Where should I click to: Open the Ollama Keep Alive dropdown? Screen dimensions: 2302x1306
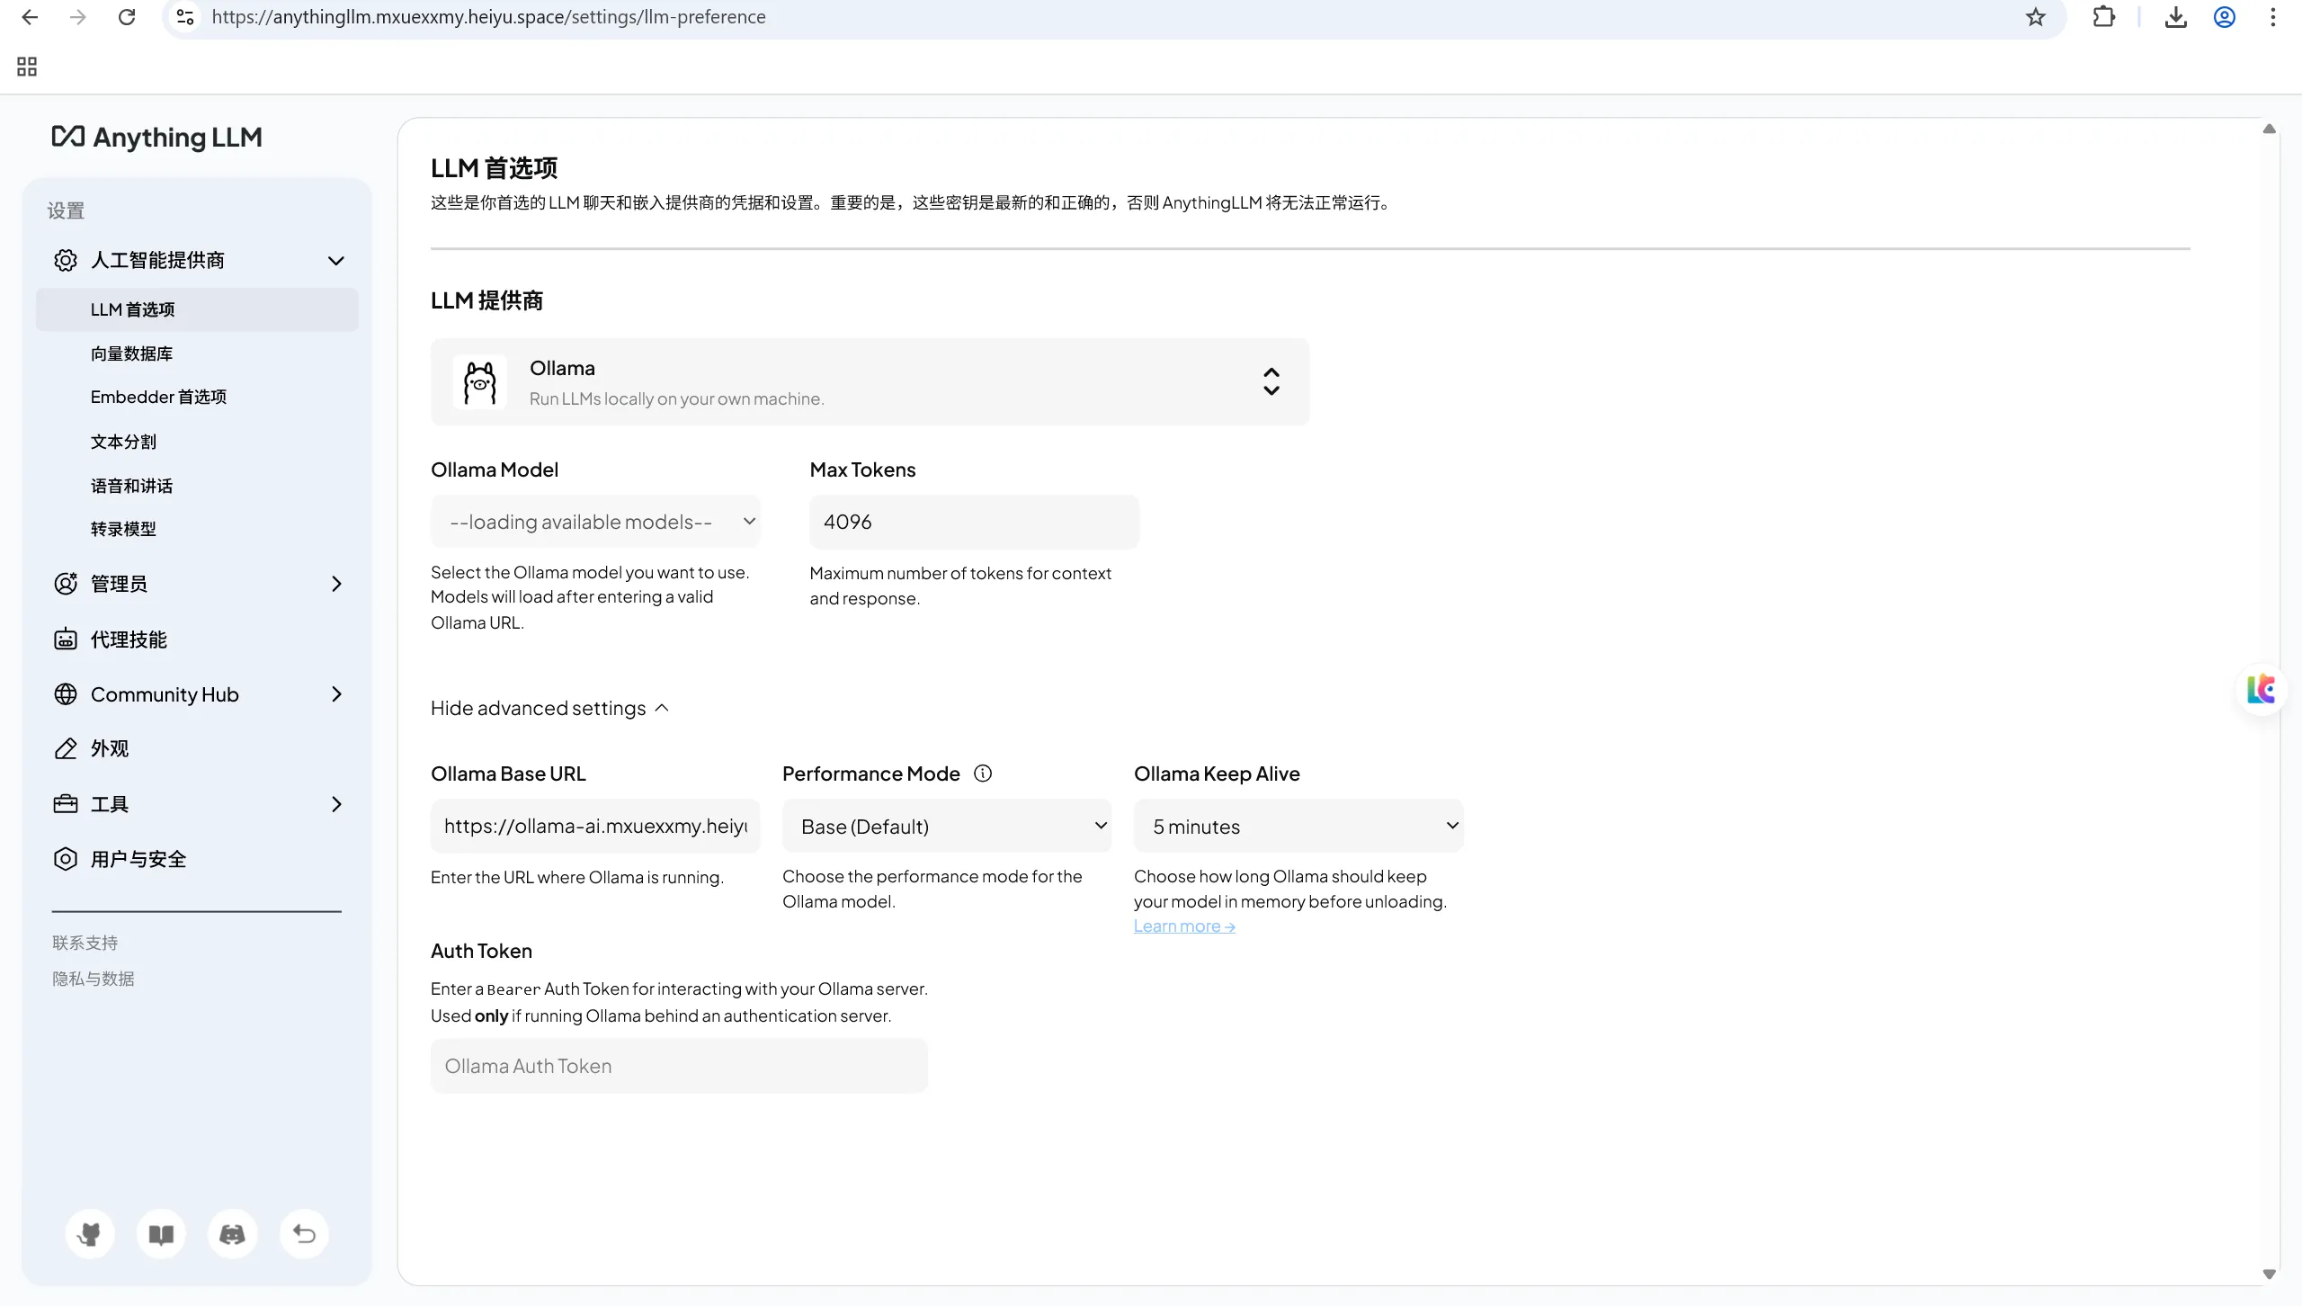click(1298, 826)
